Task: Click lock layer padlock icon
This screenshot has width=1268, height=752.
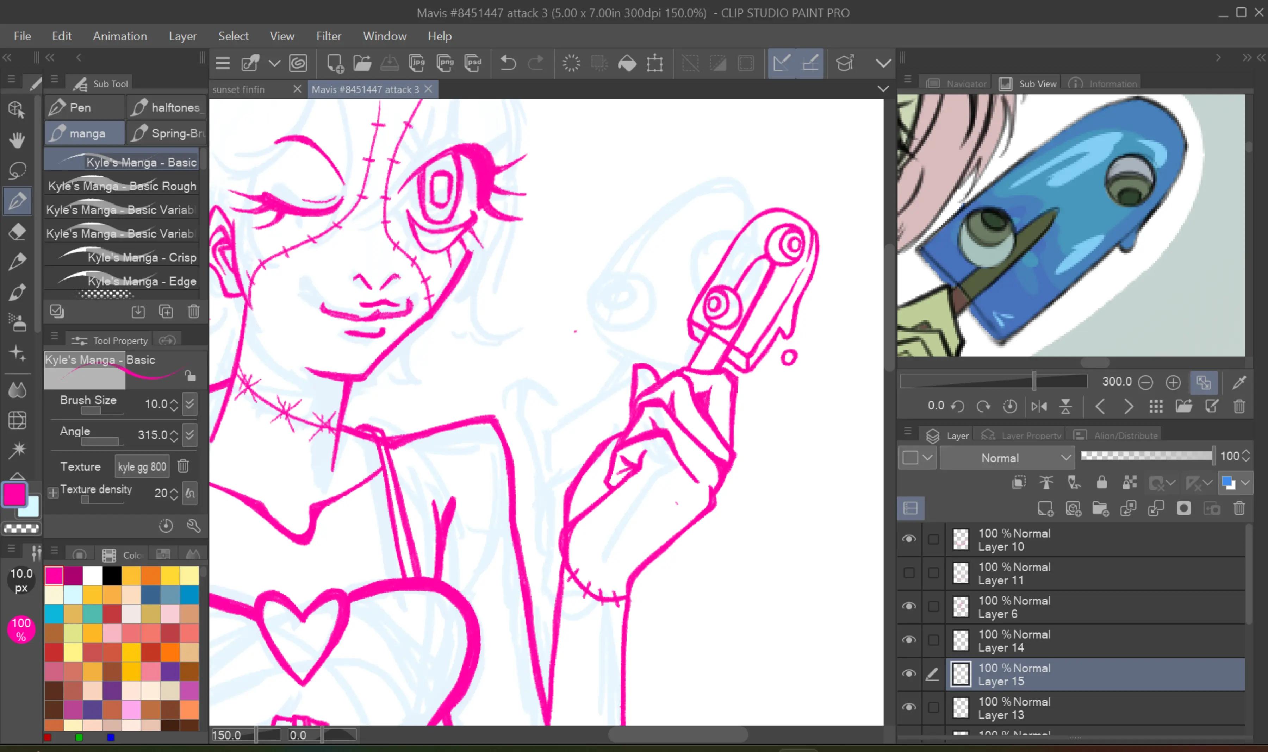Action: pyautogui.click(x=1102, y=482)
